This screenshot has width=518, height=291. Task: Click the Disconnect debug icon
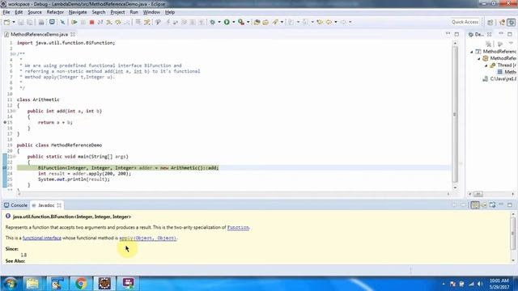[100, 22]
